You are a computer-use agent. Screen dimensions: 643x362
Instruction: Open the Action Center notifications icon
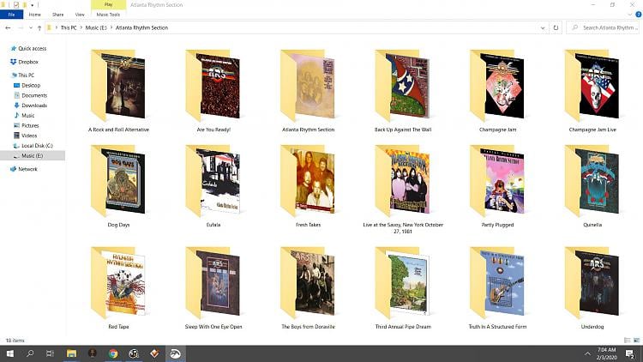(630, 353)
